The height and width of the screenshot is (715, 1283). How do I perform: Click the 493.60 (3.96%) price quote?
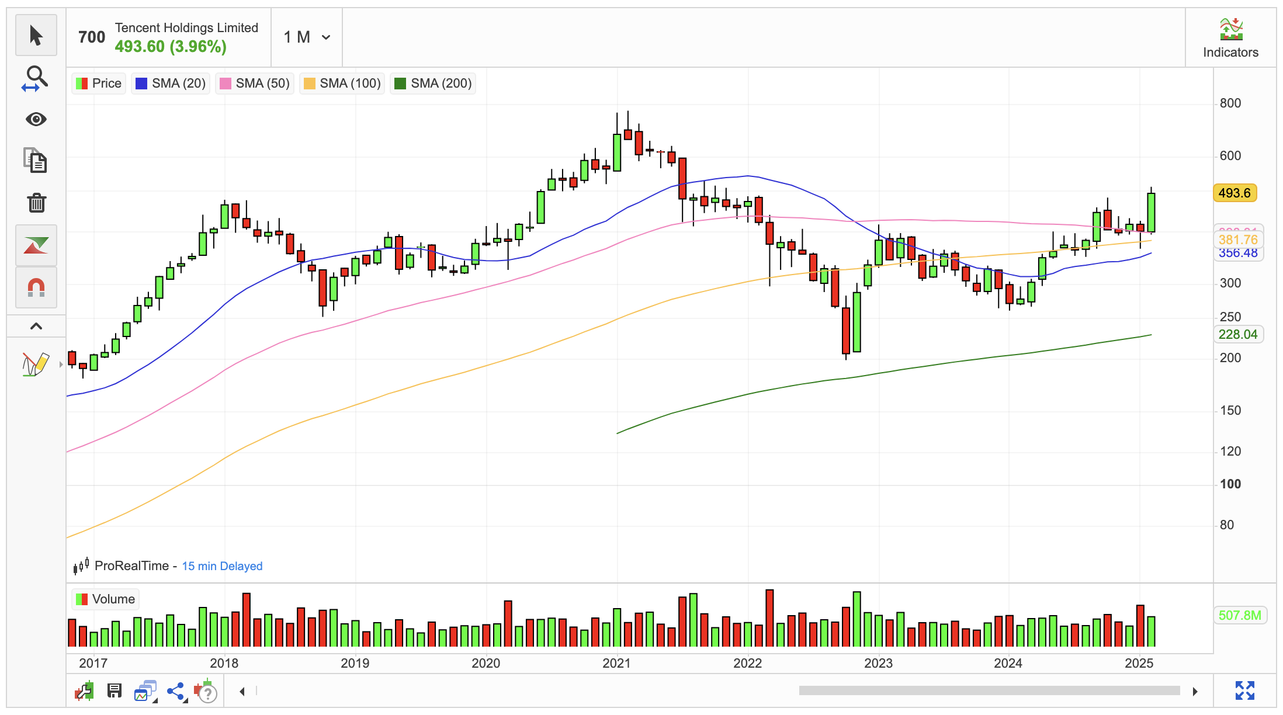click(x=171, y=47)
